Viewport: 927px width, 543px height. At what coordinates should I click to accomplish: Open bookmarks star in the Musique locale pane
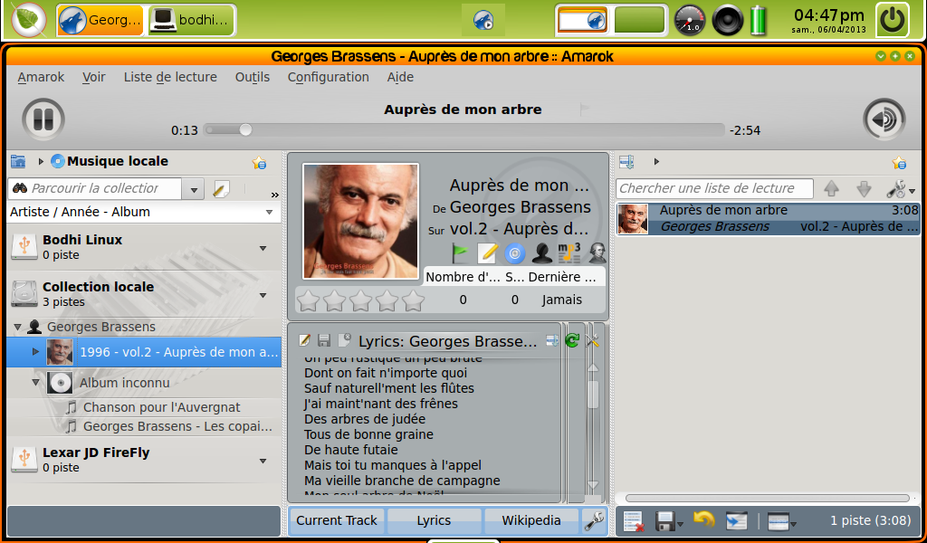coord(259,163)
